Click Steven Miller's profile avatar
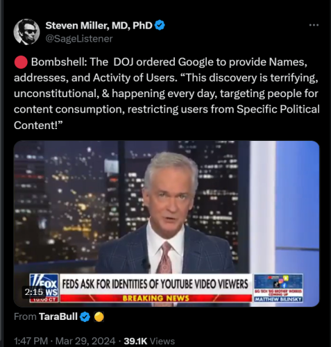This screenshot has width=331, height=347. [x=26, y=32]
